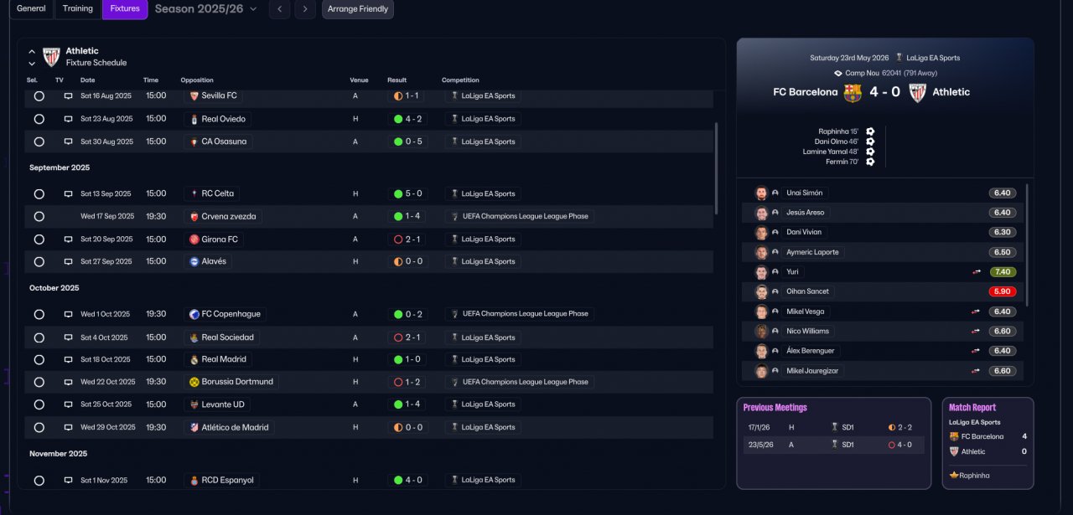The image size is (1073, 515).
Task: Click the player ratings list scrollbar
Action: click(x=1027, y=245)
